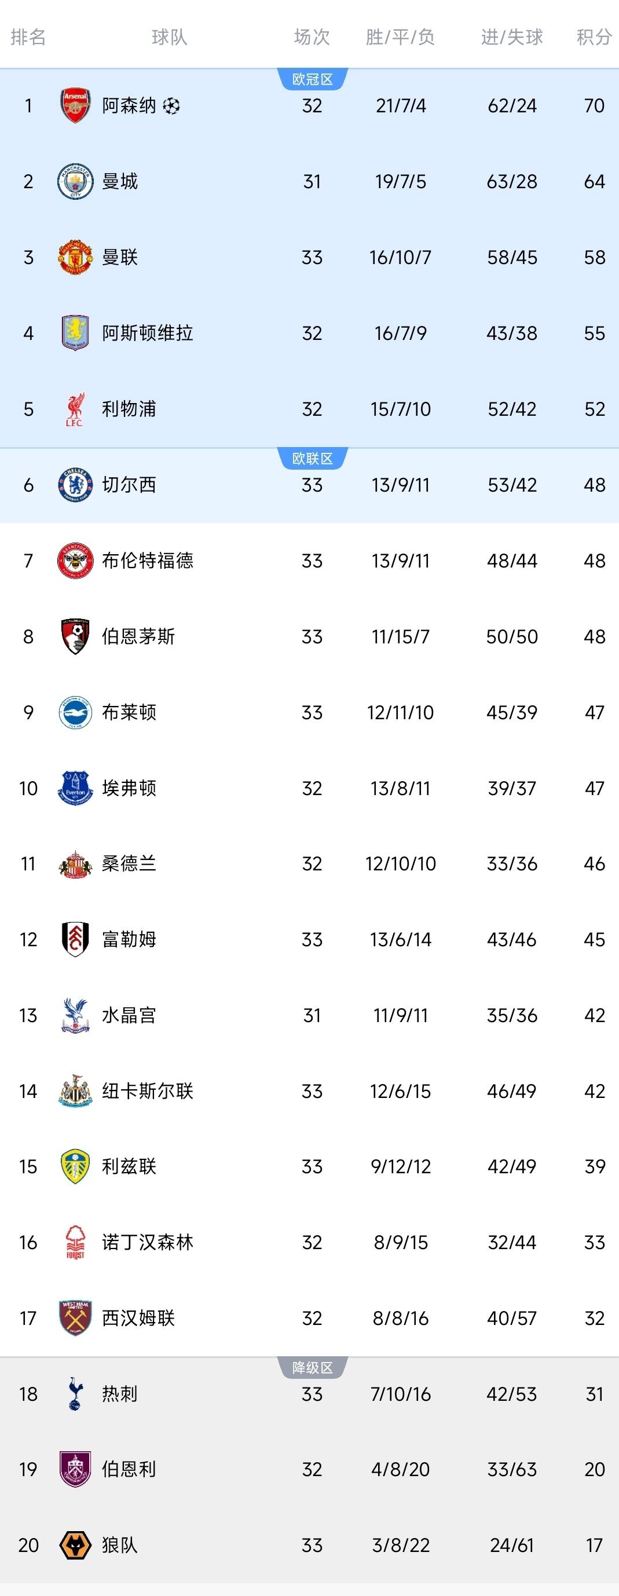Tap the 场次 column header
Image resolution: width=619 pixels, height=1596 pixels.
(x=312, y=37)
